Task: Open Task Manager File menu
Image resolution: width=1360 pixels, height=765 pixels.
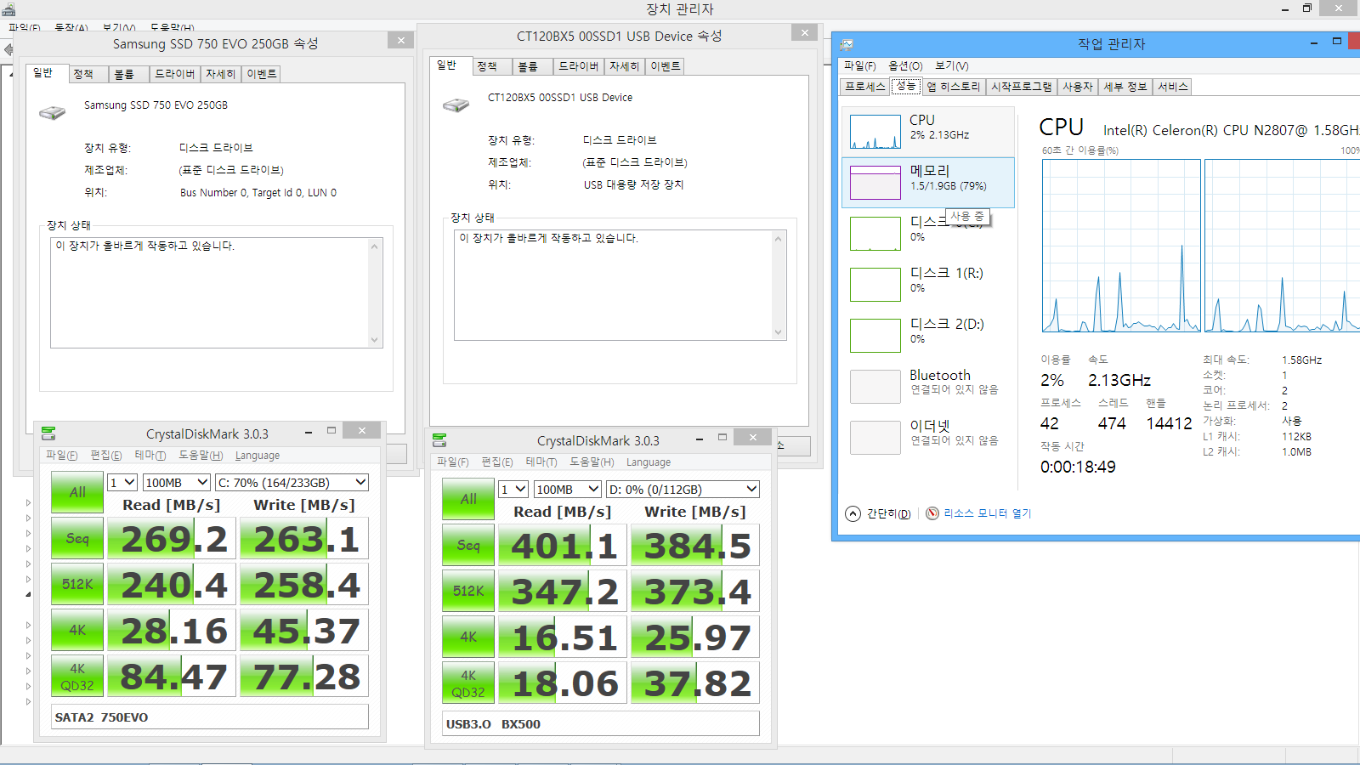Action: pos(859,66)
